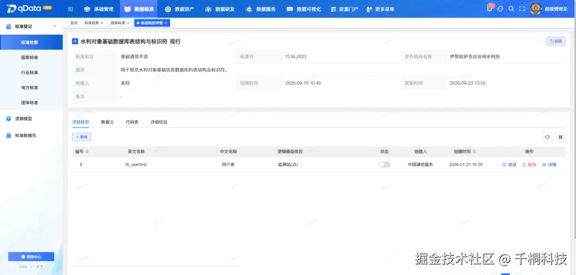
Task: Open 超级管理员 user menu
Action: (556, 9)
